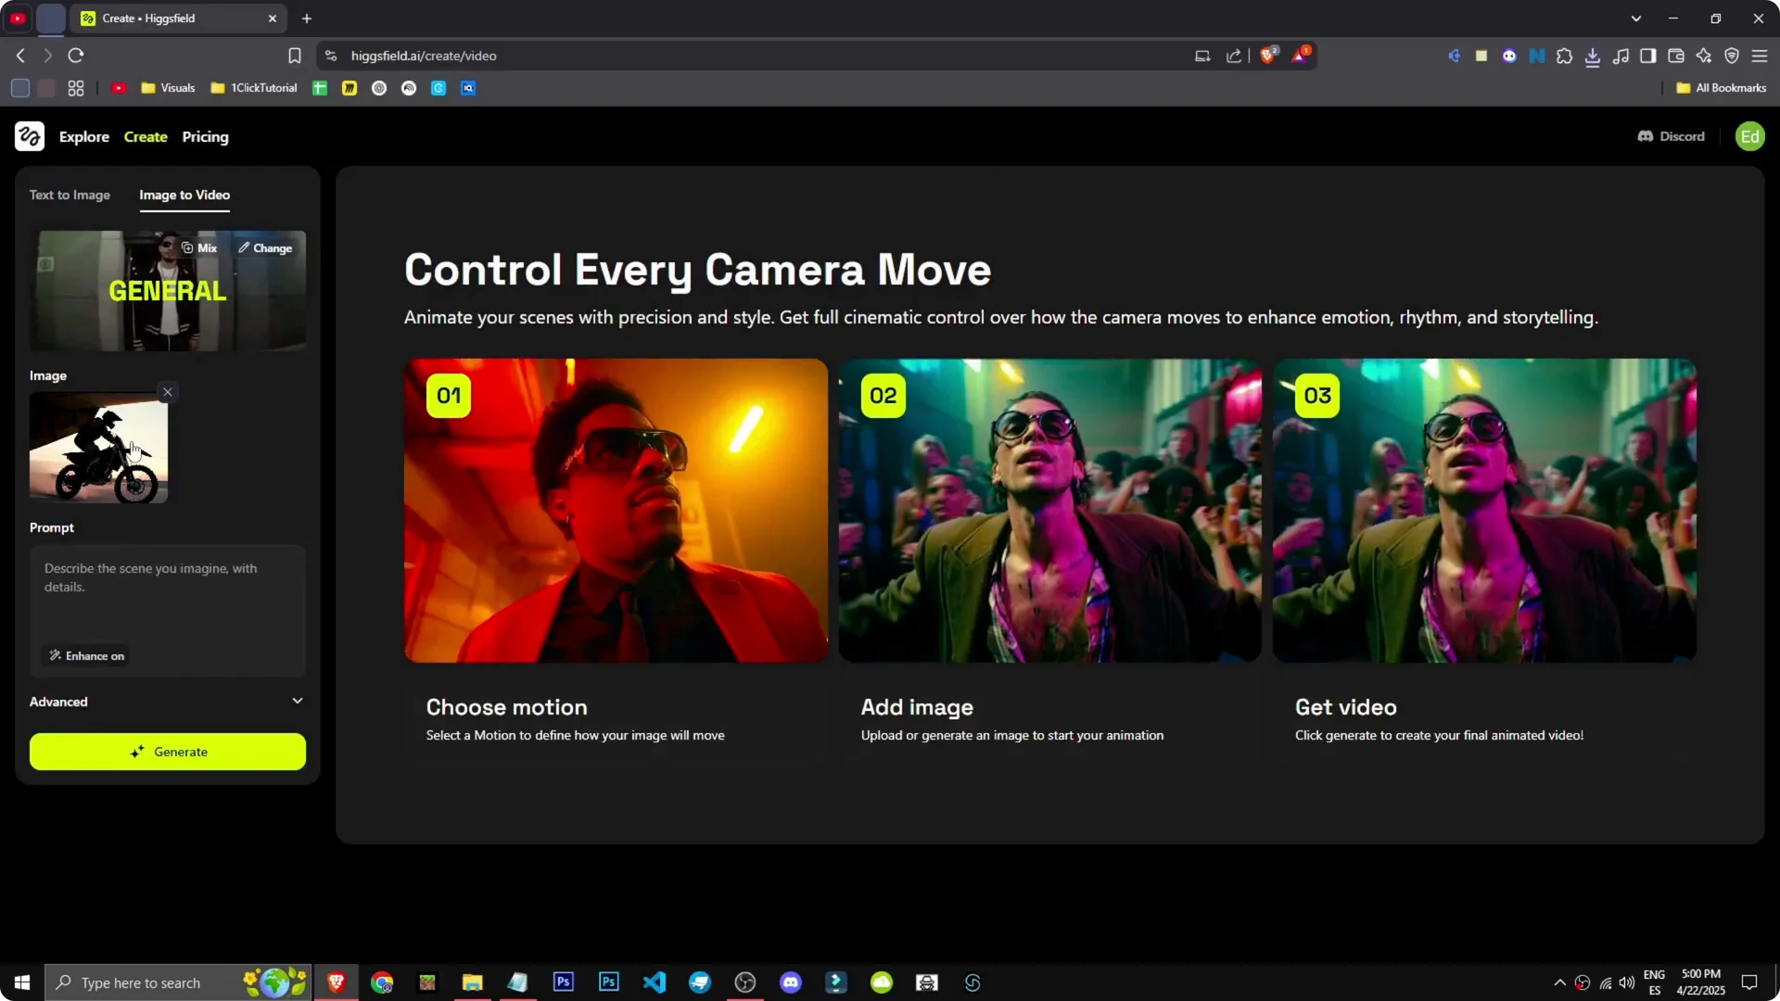Open the tab search dropdown arrow
Image resolution: width=1780 pixels, height=1001 pixels.
coord(1636,18)
